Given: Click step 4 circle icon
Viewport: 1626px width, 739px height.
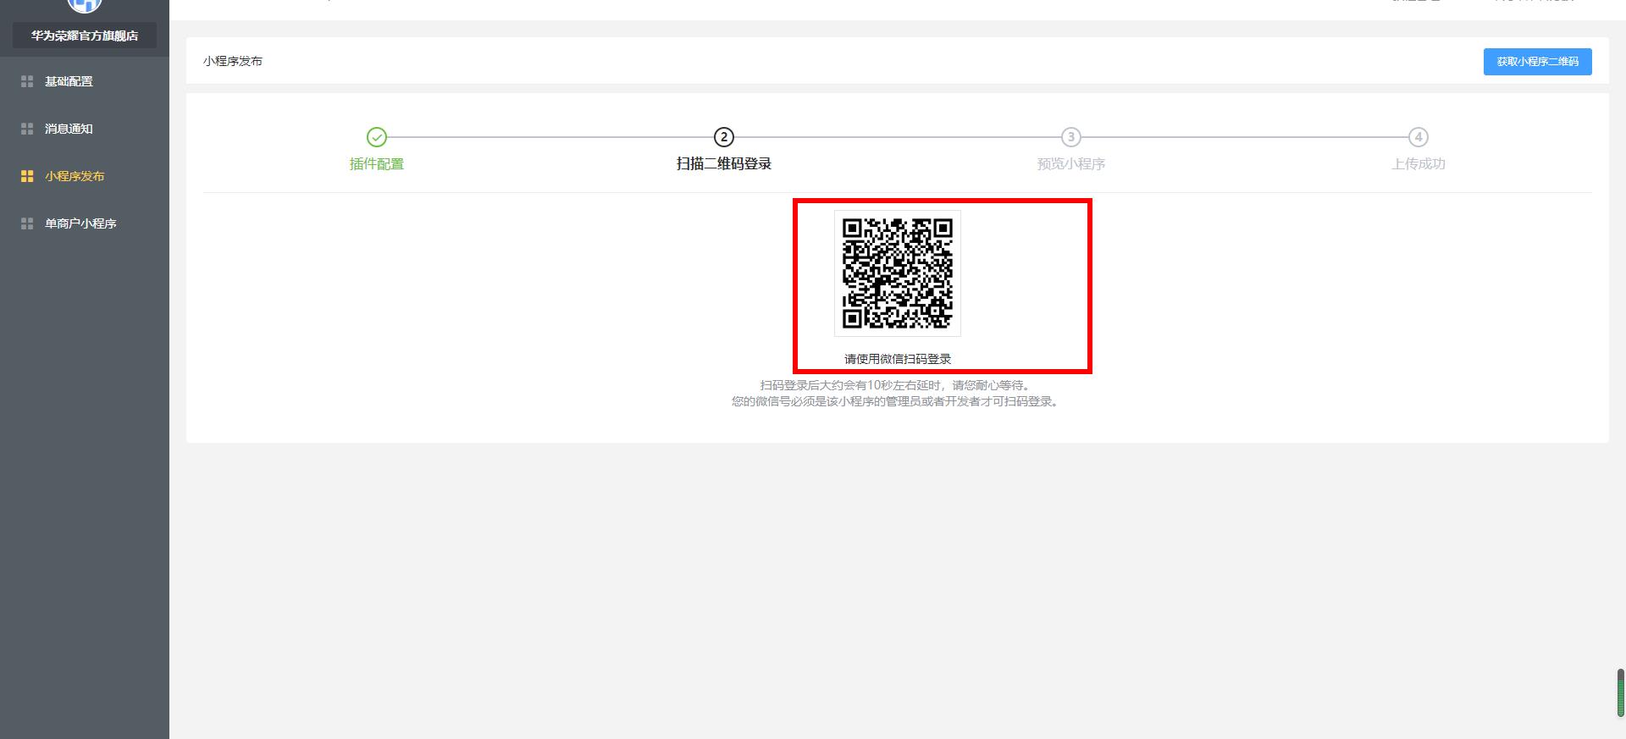Looking at the screenshot, I should point(1419,137).
